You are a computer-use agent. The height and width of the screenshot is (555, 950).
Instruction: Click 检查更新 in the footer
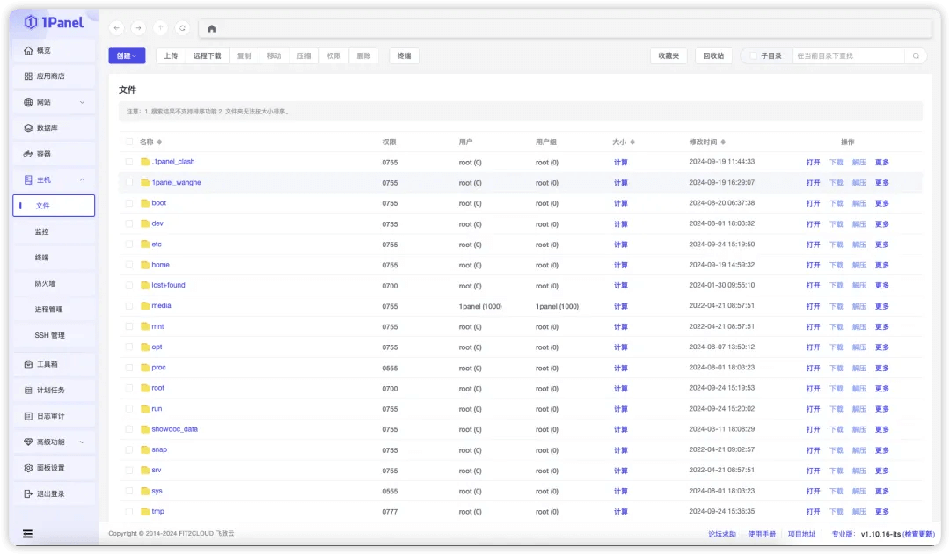pos(919,534)
